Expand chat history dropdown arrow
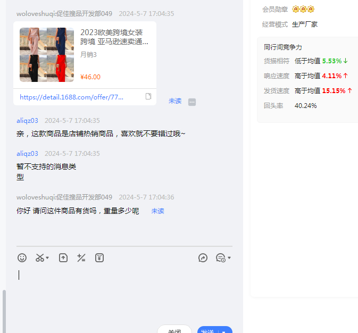Viewport: 358px width, 333px height. (229, 258)
